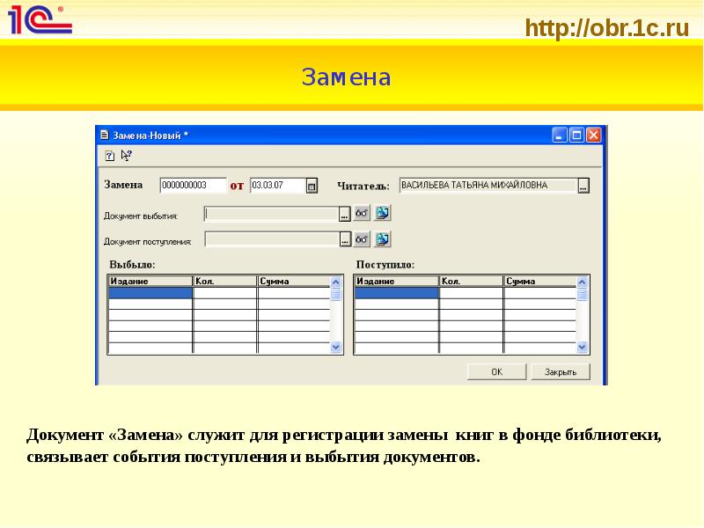The height and width of the screenshot is (528, 704).
Task: Open the Документ поступления selection ellipsis button
Action: (345, 239)
